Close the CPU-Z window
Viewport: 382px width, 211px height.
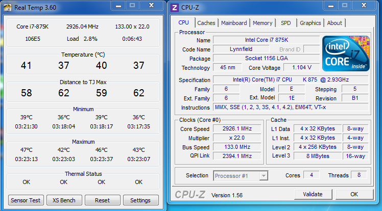click(x=364, y=6)
